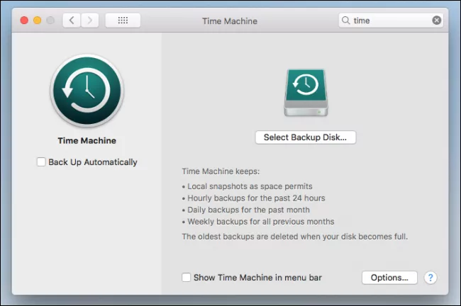Go back using the left chevron
The height and width of the screenshot is (306, 461).
[x=72, y=21]
